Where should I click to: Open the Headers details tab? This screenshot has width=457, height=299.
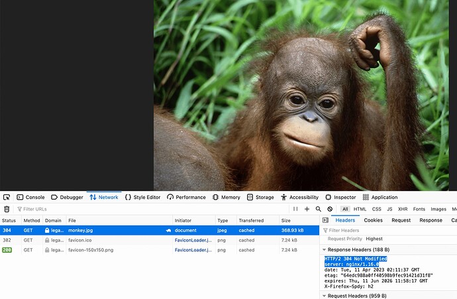[x=345, y=220]
